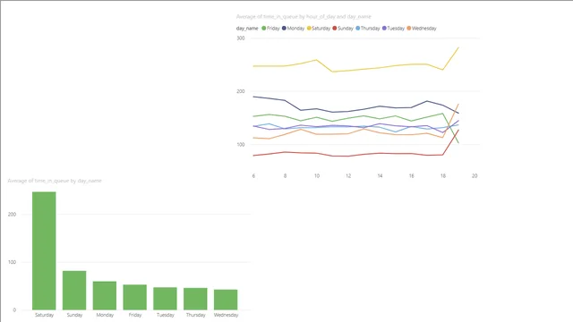Click the 'Tuesday' axis label under bars
The height and width of the screenshot is (322, 573).
(165, 315)
